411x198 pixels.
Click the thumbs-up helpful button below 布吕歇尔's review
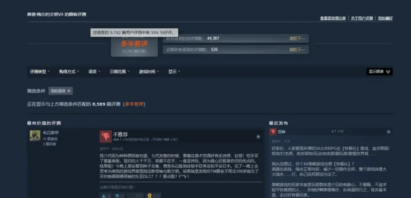[x=106, y=195]
